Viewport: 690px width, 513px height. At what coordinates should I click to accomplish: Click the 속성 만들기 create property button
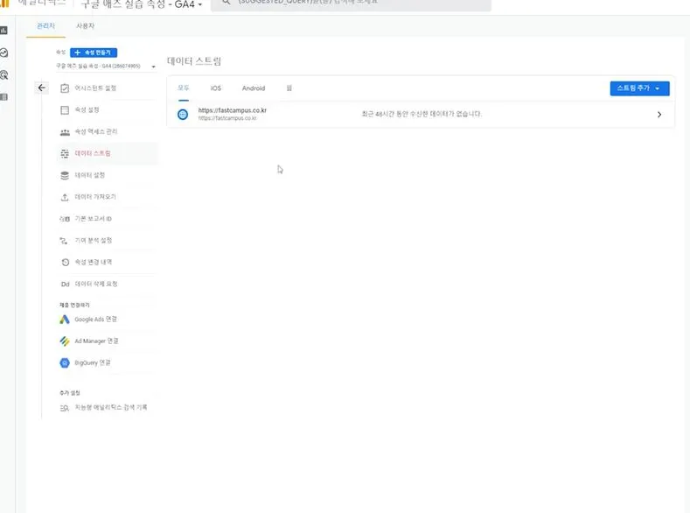(94, 53)
